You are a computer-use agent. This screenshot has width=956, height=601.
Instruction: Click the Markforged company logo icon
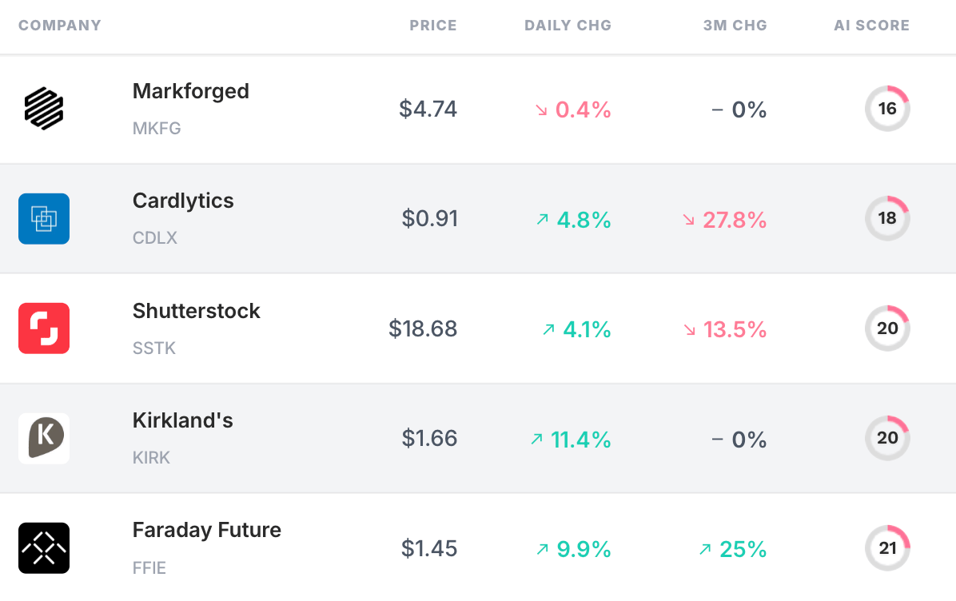(x=44, y=109)
